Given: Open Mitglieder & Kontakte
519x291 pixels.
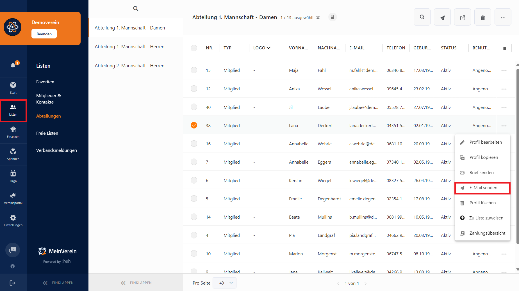Looking at the screenshot, I should click(x=49, y=99).
